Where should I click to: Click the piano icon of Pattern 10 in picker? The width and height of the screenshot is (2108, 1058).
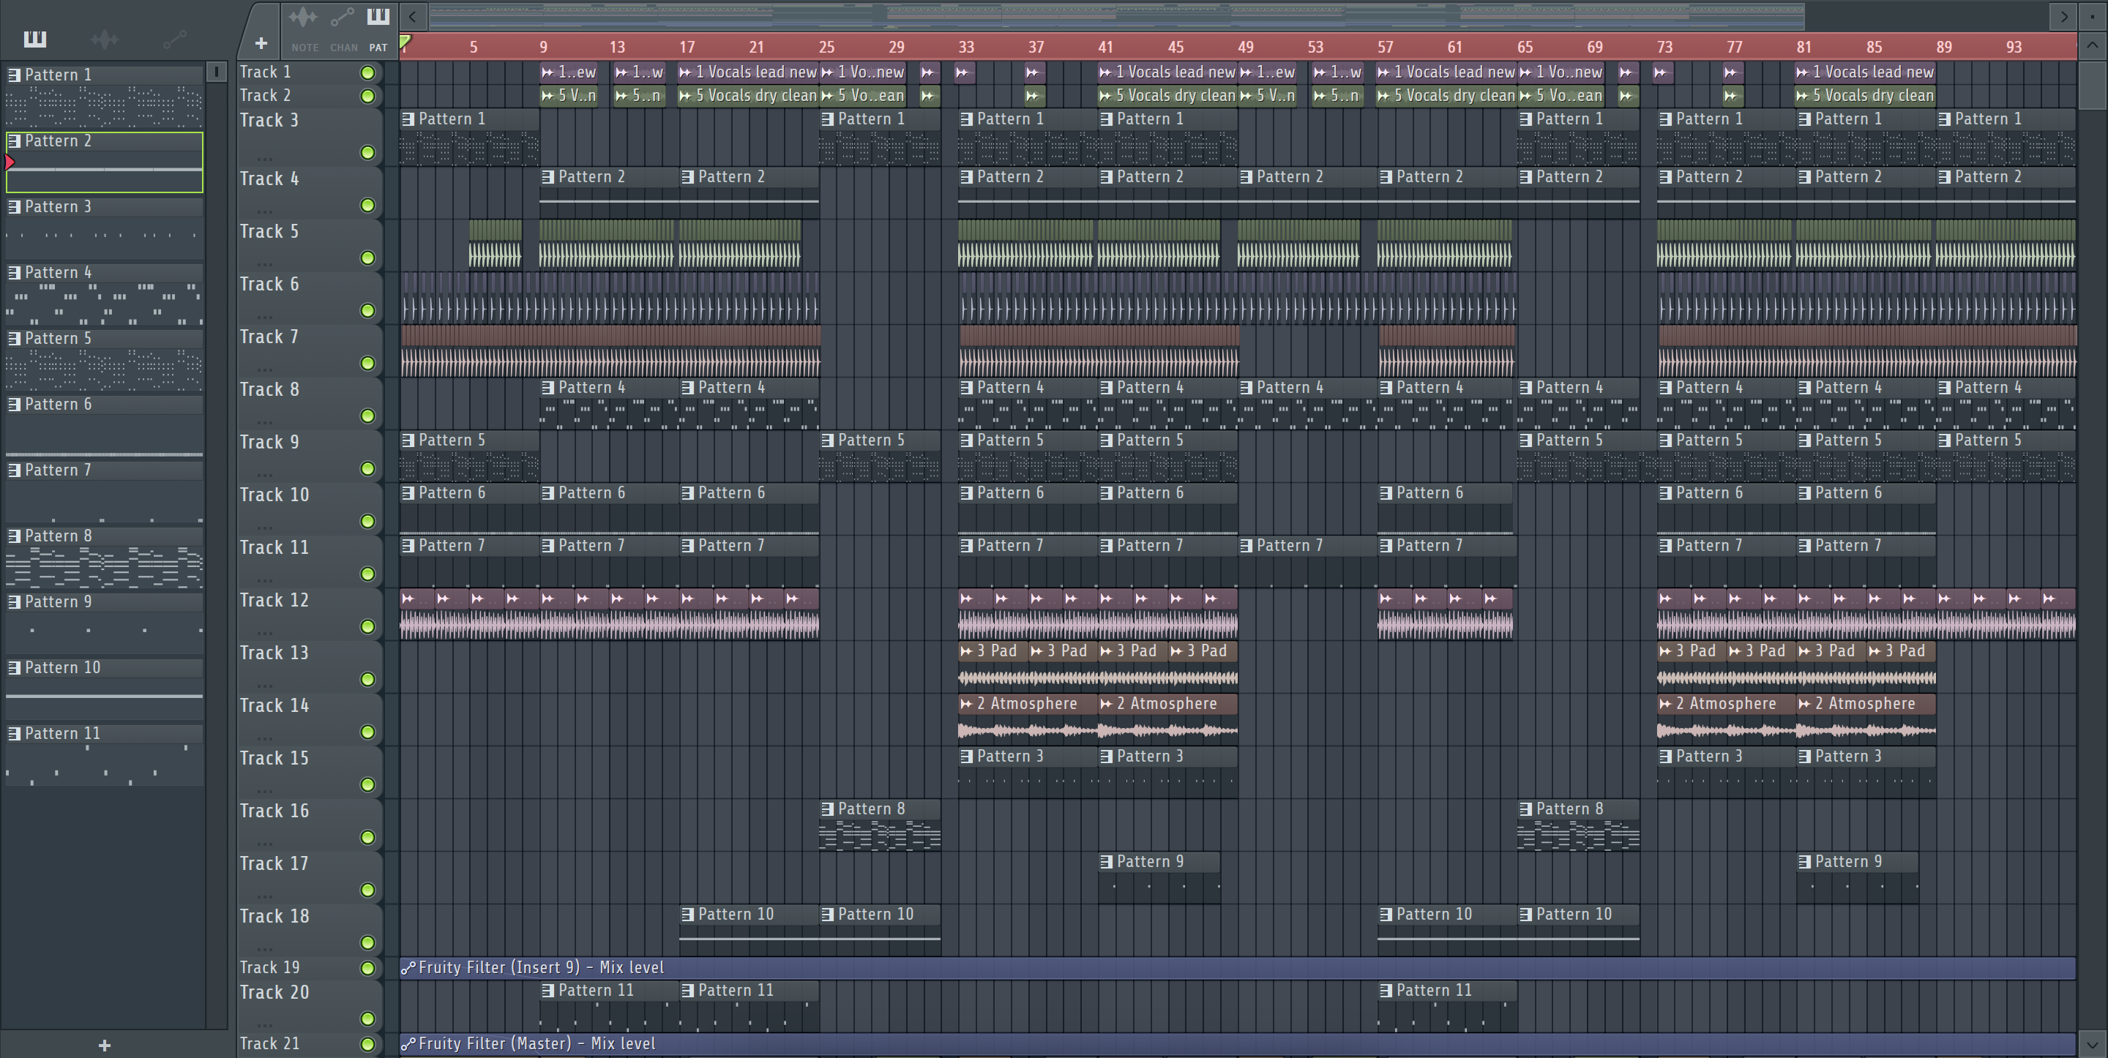[x=14, y=668]
